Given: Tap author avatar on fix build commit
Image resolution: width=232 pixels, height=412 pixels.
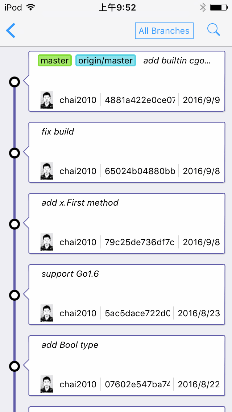Looking at the screenshot, I should 47,171.
